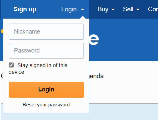The image size is (158, 120).
Task: Expand the caret arrow beside Sell
Action: click(x=138, y=10)
